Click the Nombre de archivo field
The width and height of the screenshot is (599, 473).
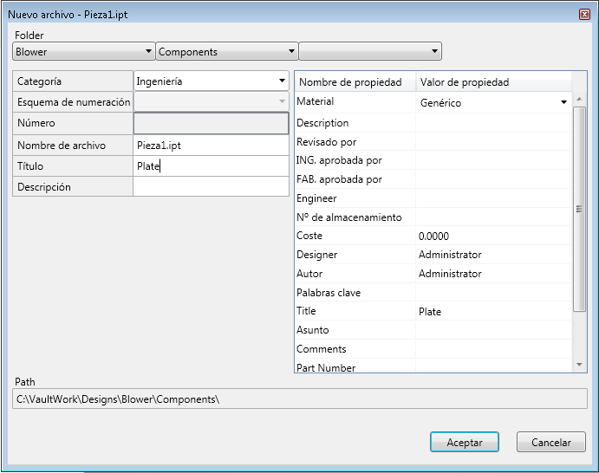pos(211,146)
